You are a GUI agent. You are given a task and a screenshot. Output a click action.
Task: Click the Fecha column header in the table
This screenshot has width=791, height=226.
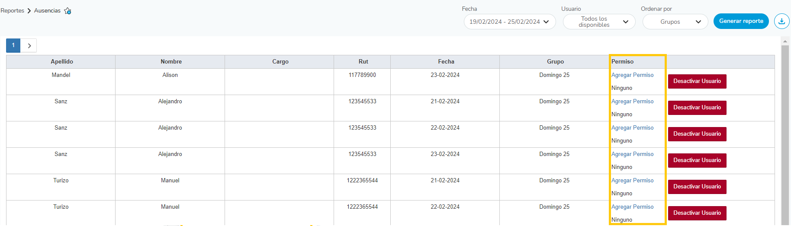(x=446, y=62)
